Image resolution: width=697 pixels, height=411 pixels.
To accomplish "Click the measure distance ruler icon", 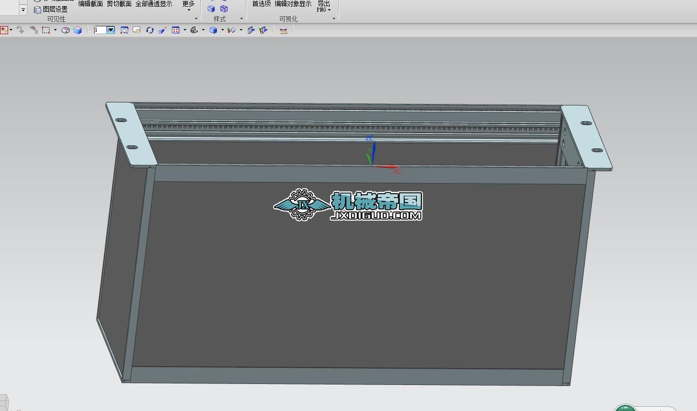I will pyautogui.click(x=283, y=30).
